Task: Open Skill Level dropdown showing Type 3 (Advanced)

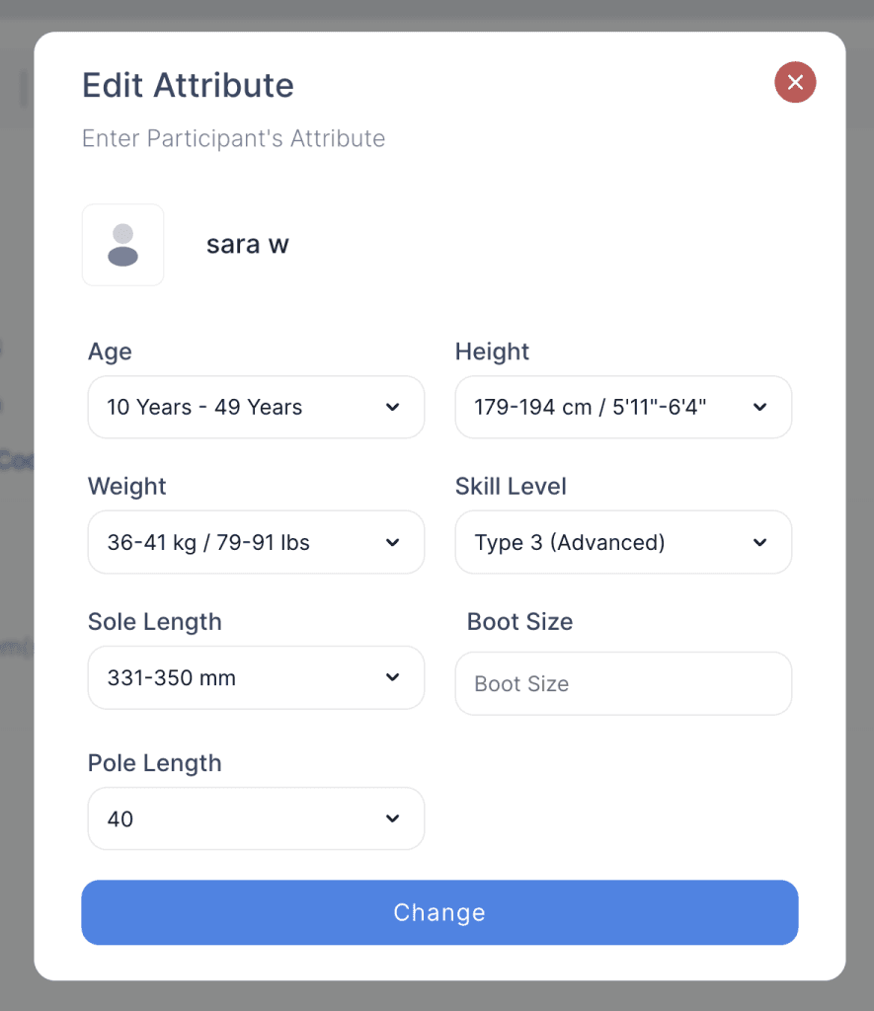Action: click(602, 542)
